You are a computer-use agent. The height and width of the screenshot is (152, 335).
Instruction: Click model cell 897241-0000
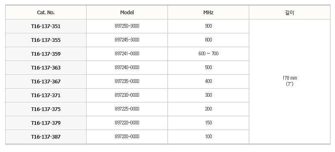[x=127, y=54]
